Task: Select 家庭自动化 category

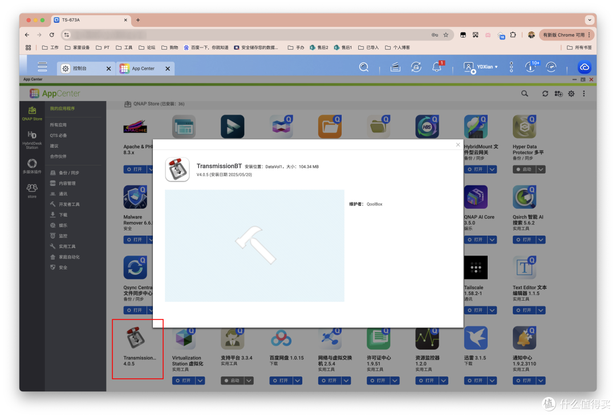Action: coord(65,257)
